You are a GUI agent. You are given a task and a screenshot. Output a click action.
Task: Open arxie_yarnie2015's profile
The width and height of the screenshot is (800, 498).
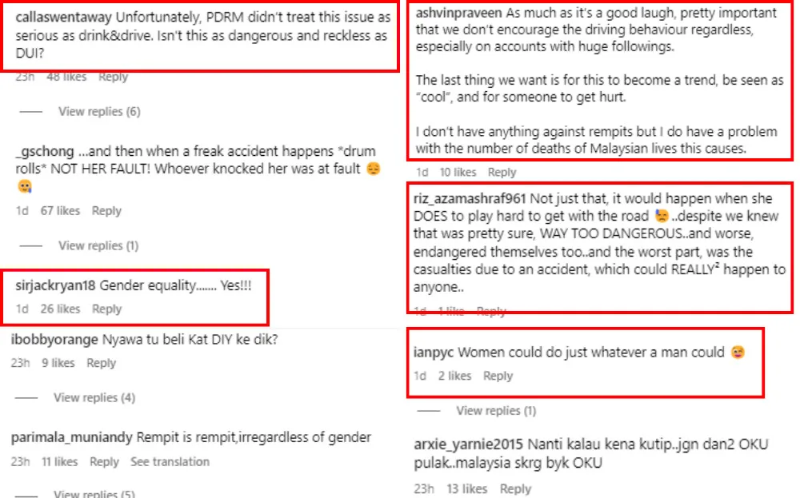pos(468,444)
